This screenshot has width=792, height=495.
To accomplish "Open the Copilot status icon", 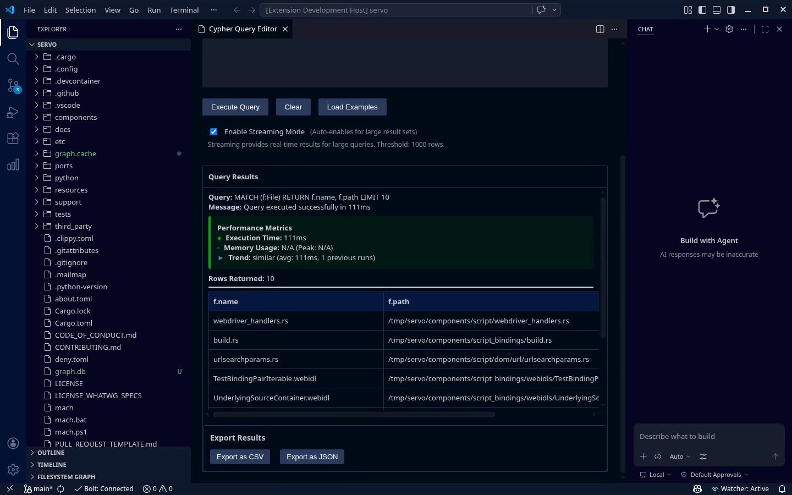I will (697, 489).
